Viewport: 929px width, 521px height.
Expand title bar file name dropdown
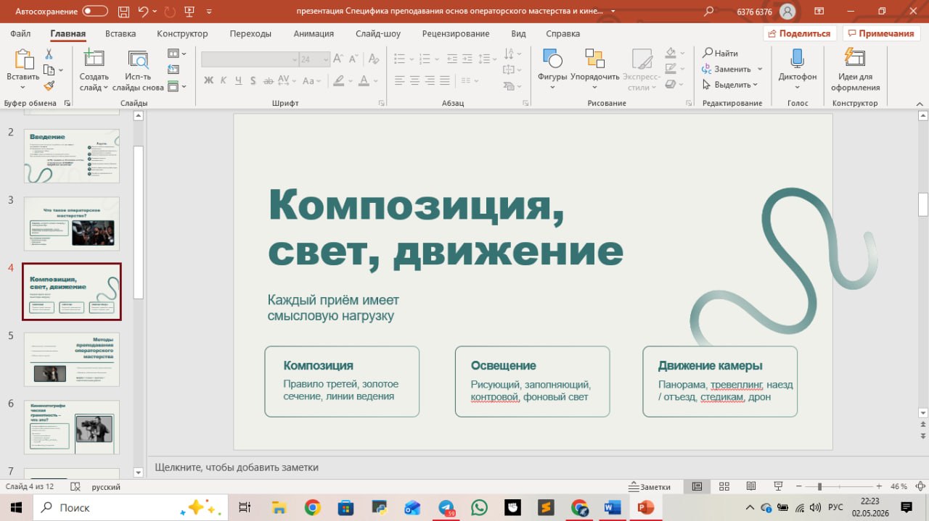[613, 12]
